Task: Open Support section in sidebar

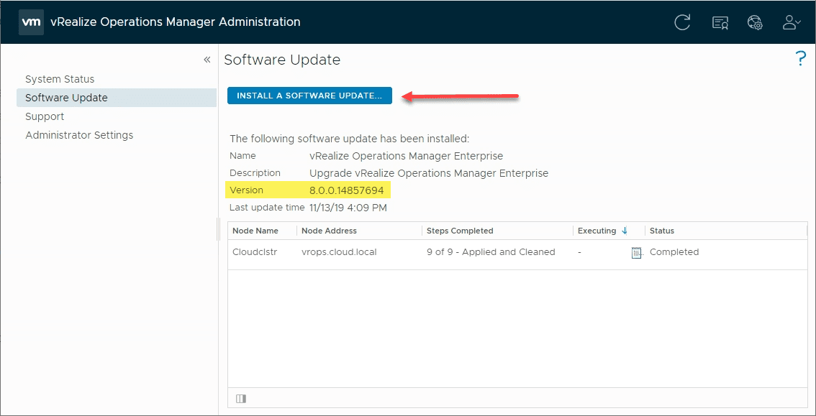Action: [x=45, y=116]
